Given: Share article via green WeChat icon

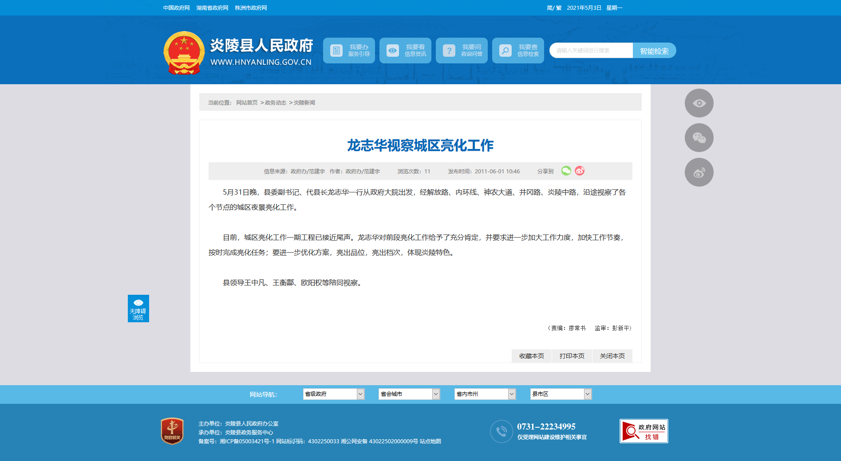Looking at the screenshot, I should coord(566,171).
